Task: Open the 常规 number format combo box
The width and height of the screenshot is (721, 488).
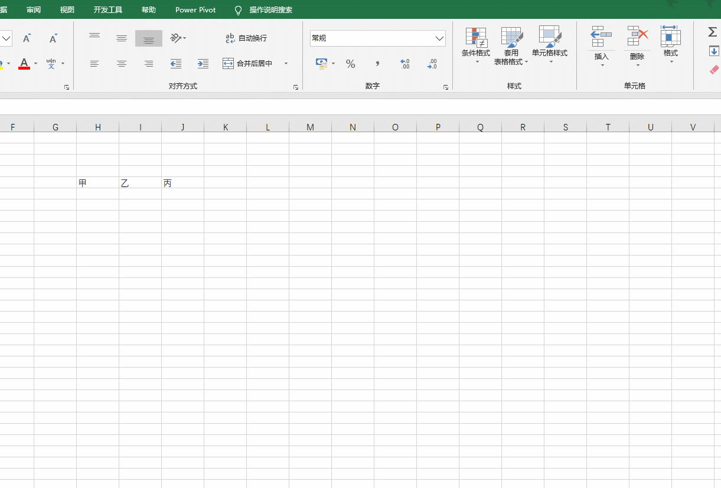Action: pos(378,38)
